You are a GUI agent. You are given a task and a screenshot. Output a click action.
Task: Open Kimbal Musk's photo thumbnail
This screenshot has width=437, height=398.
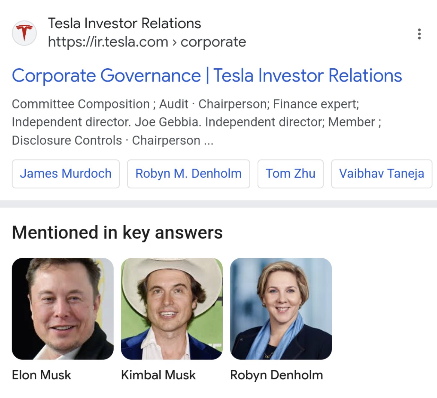pyautogui.click(x=172, y=308)
